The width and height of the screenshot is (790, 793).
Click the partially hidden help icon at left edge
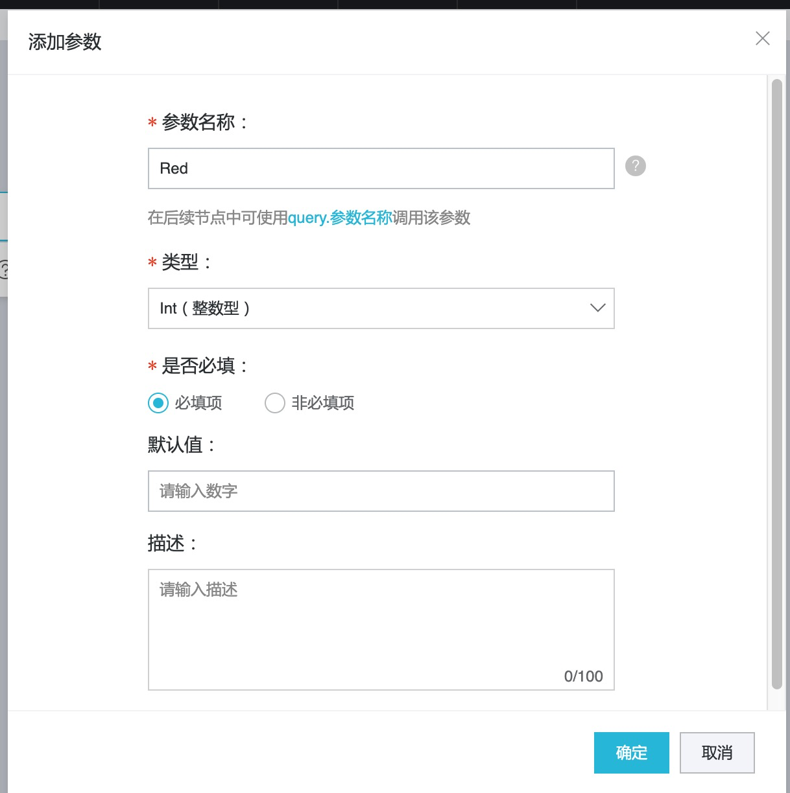[x=3, y=269]
